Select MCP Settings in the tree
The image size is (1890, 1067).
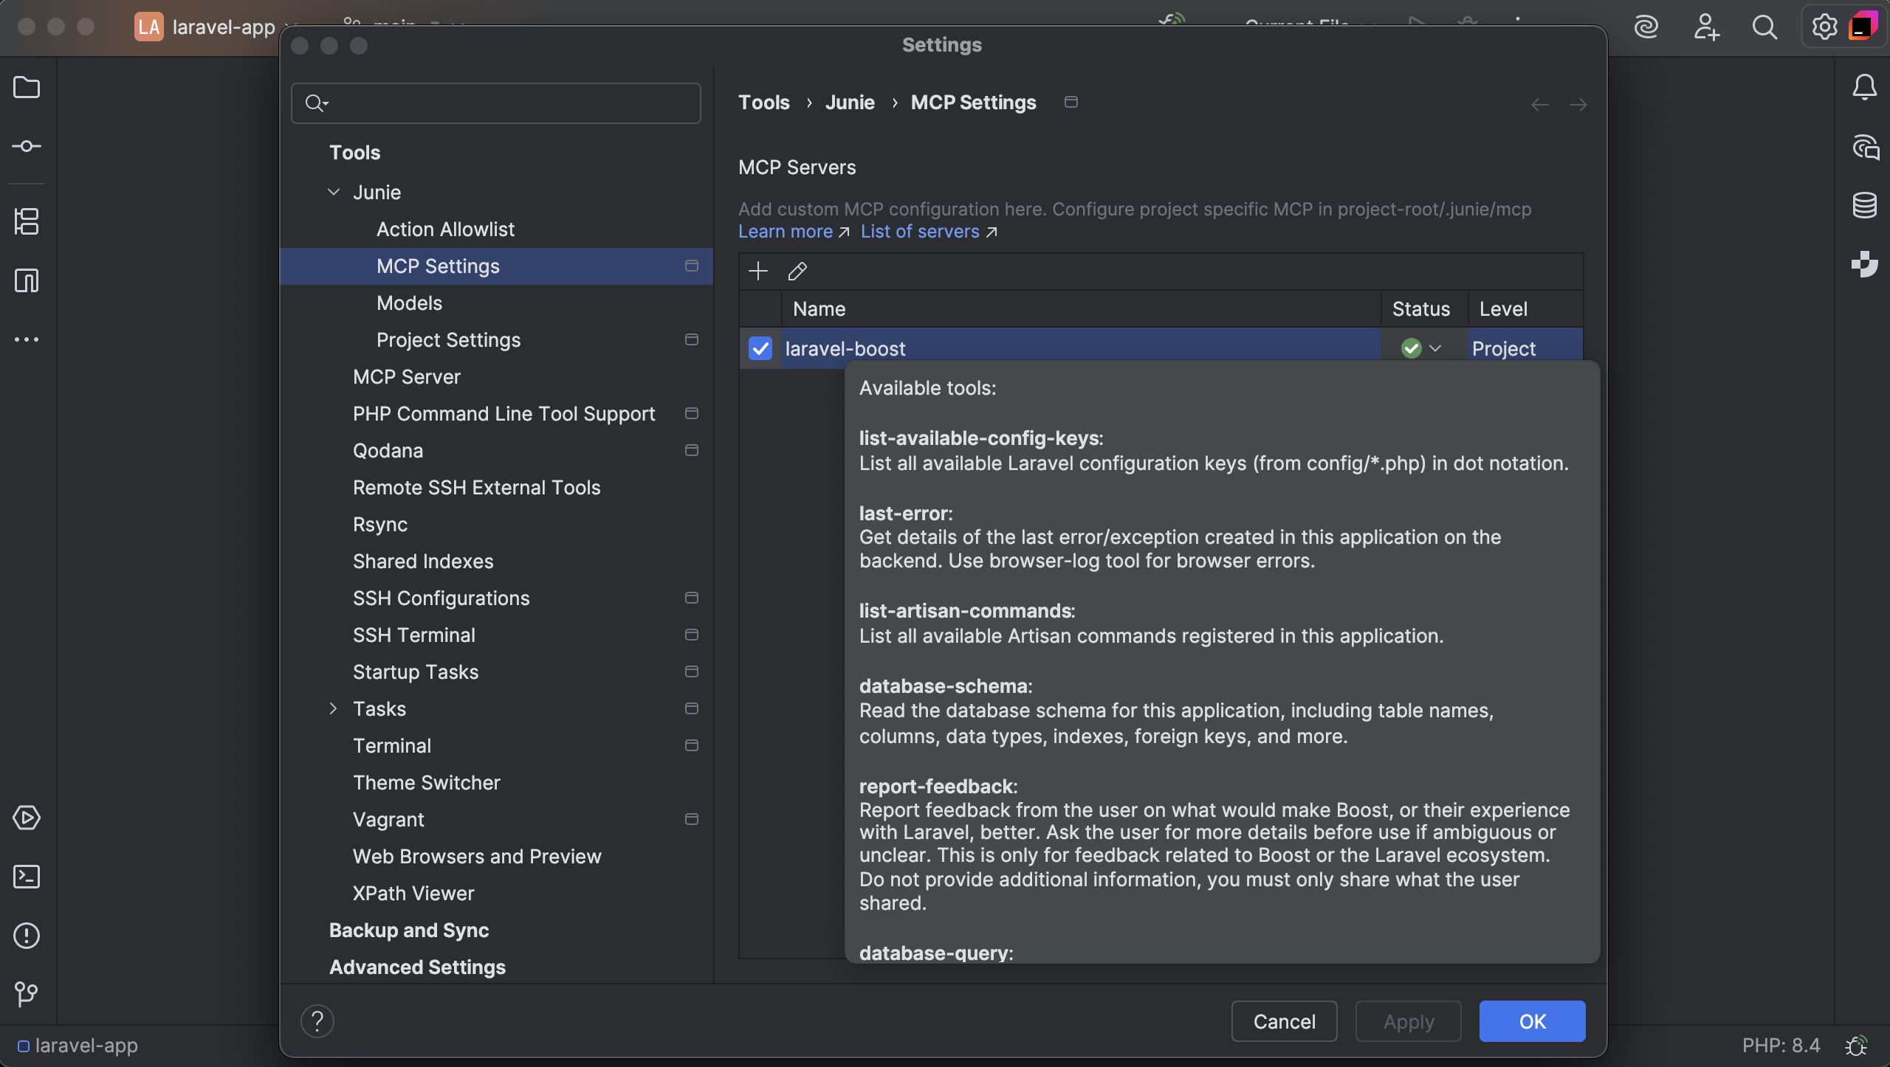[x=496, y=266]
